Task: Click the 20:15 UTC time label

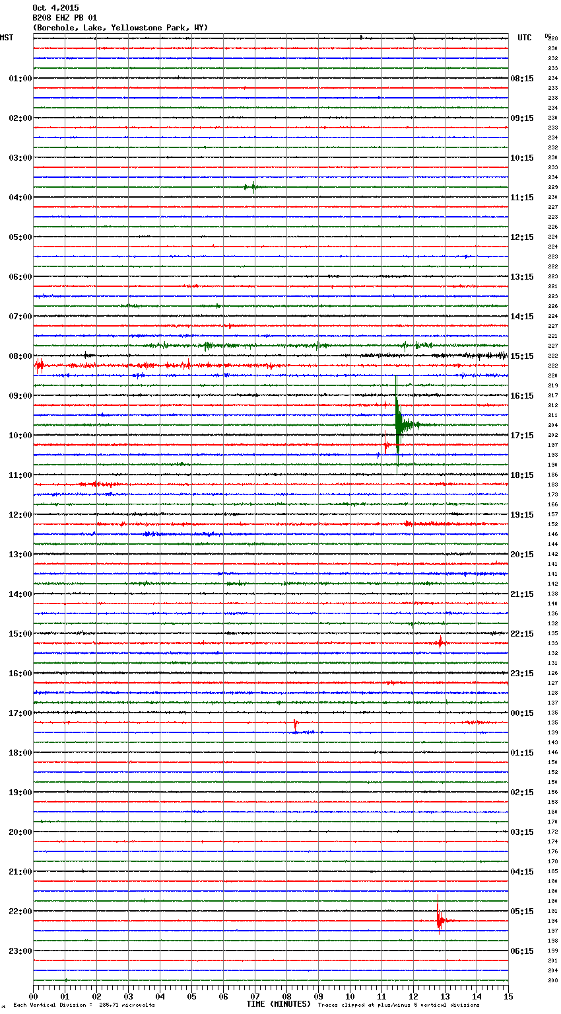Action: 522,555
